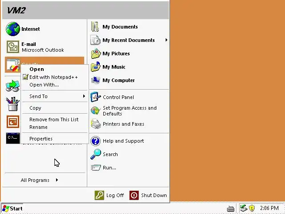Expand the Send To submenu arrow
This screenshot has width=285, height=214.
point(84,96)
